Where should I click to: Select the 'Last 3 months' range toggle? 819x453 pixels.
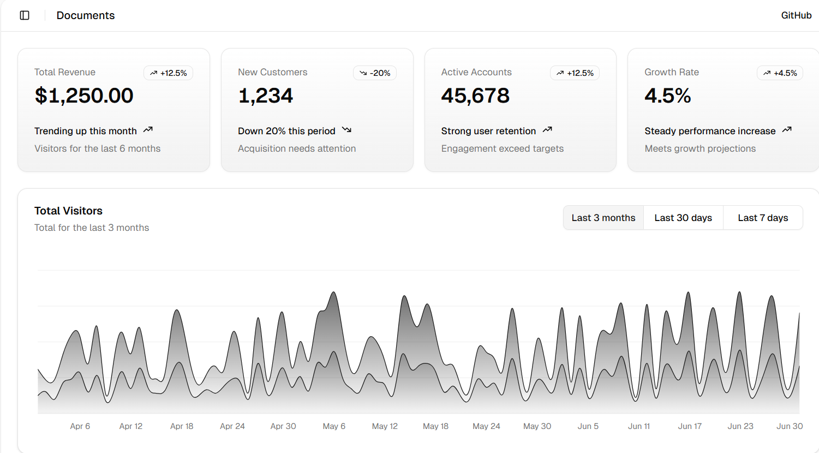(603, 218)
